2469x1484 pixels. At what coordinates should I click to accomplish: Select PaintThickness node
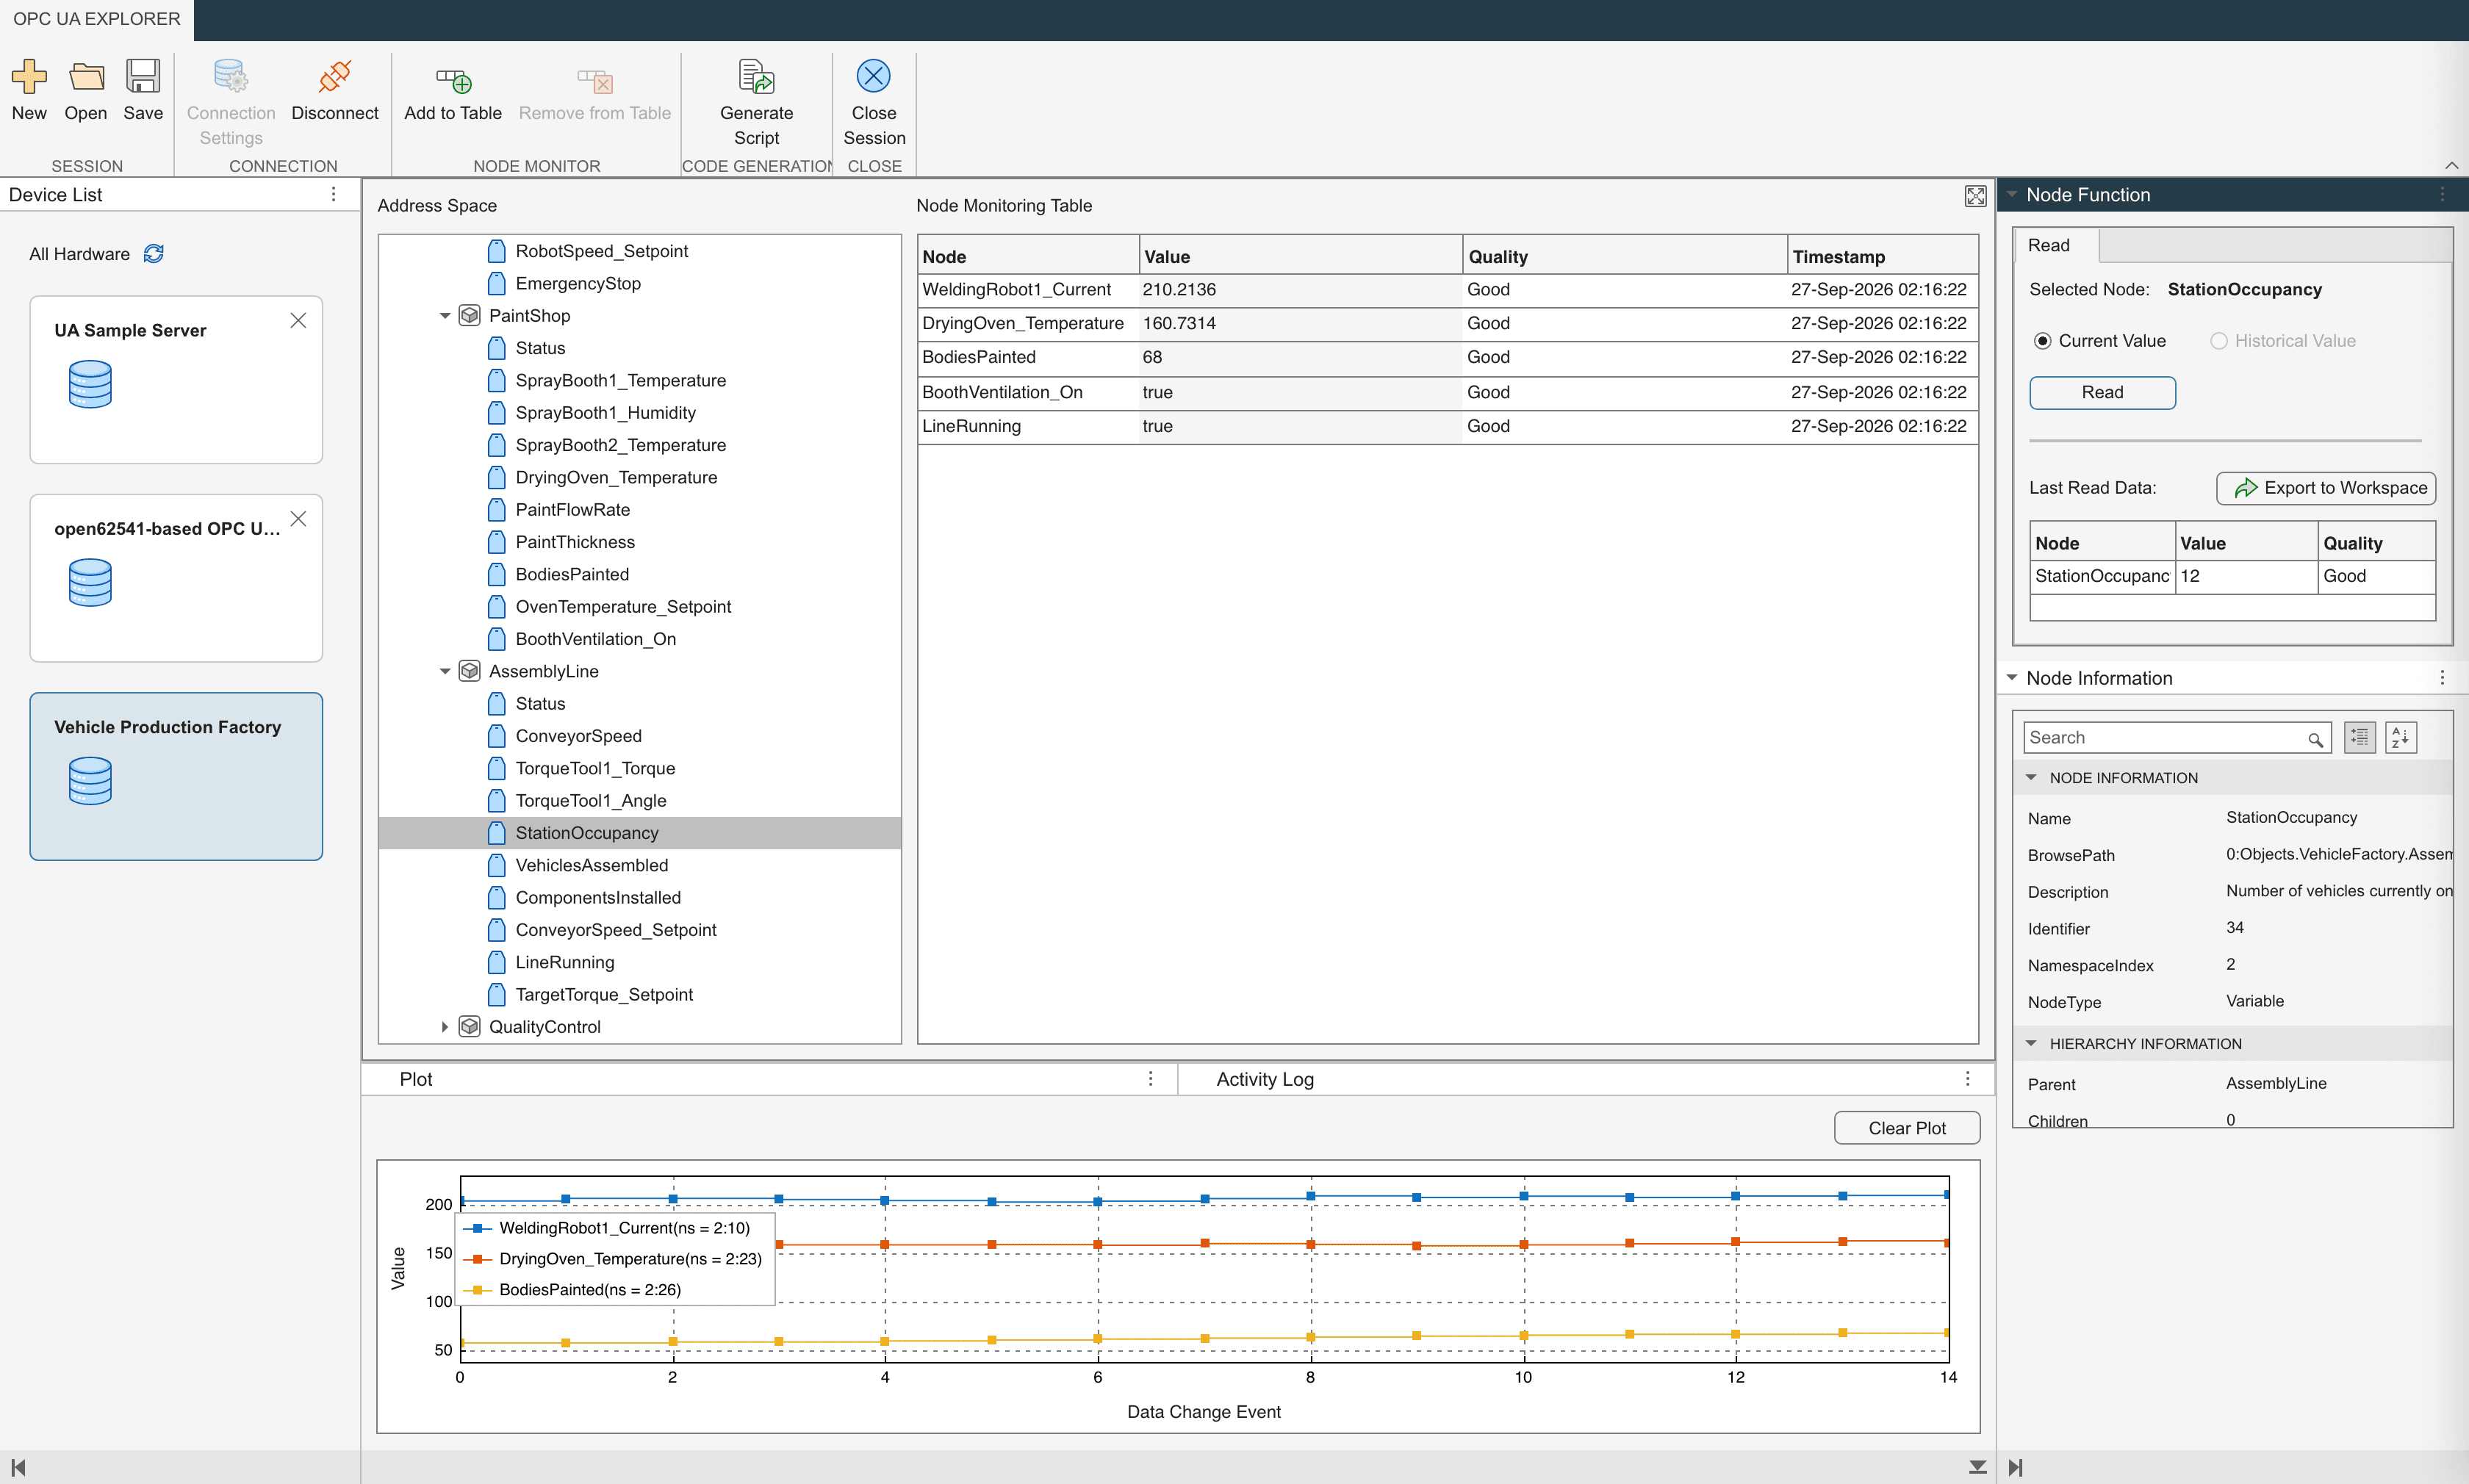point(575,542)
